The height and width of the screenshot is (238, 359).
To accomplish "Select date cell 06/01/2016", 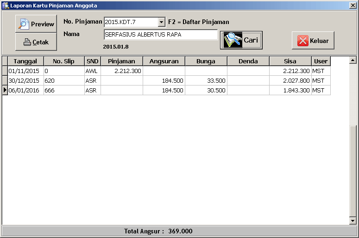I will [x=25, y=91].
